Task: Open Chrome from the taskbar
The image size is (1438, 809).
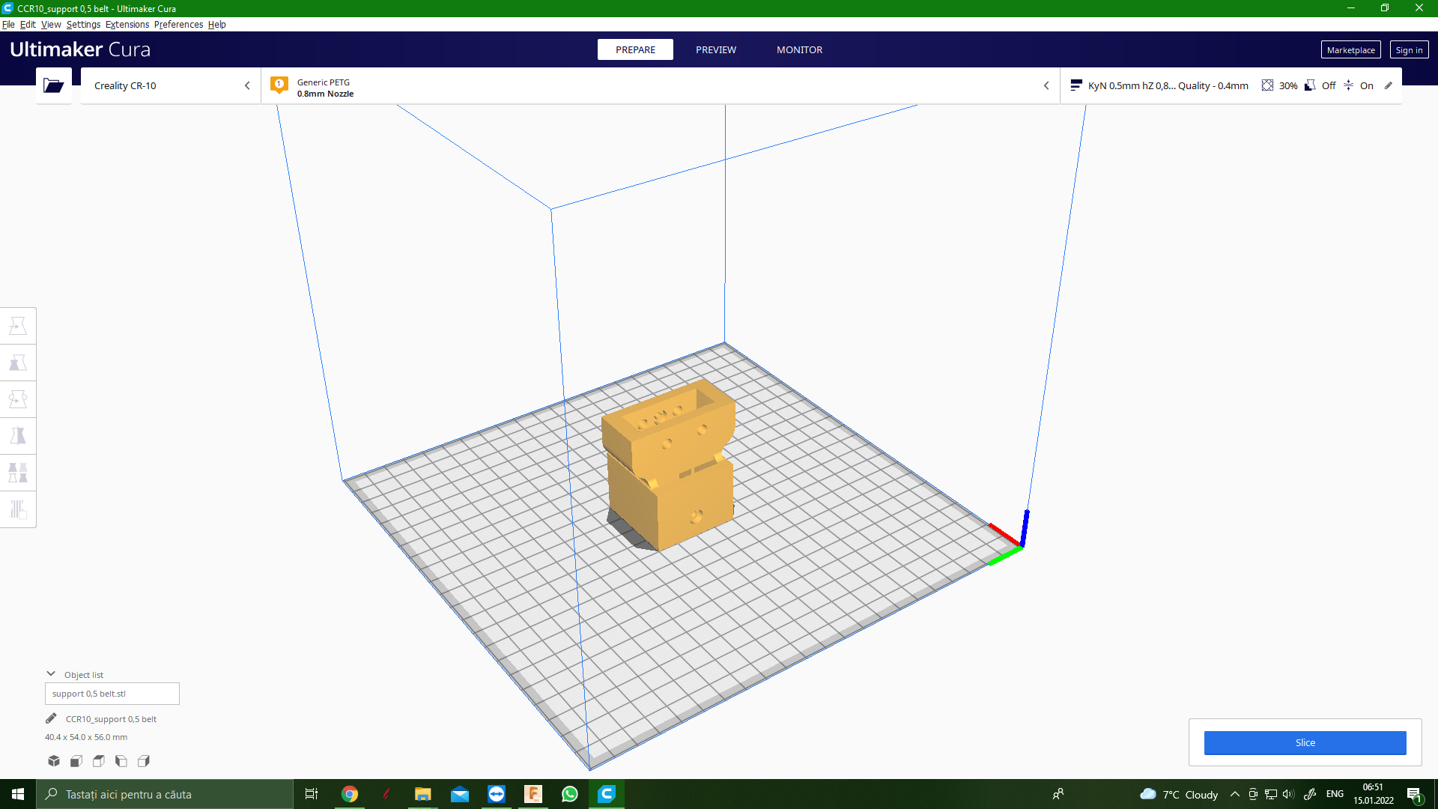Action: (x=350, y=794)
